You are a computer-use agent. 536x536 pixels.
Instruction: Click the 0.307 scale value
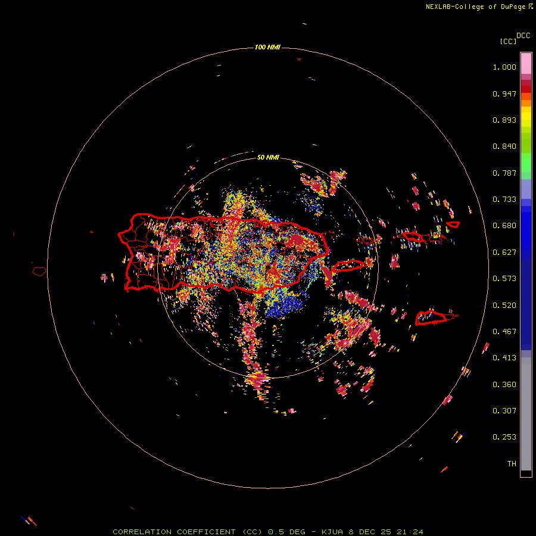click(x=504, y=411)
